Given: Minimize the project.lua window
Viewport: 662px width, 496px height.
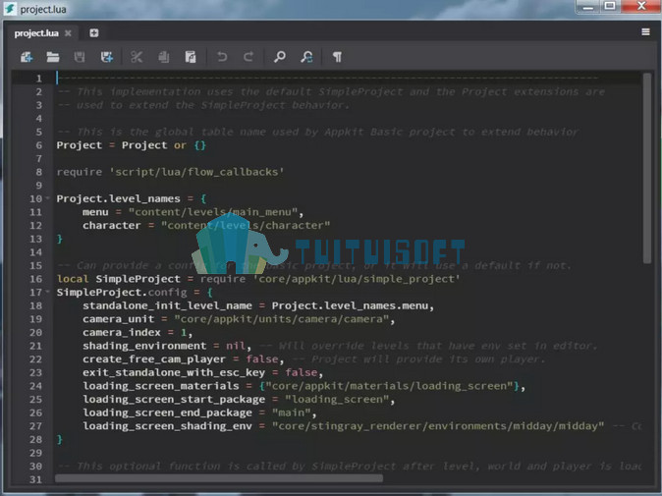Looking at the screenshot, I should click(587, 6).
